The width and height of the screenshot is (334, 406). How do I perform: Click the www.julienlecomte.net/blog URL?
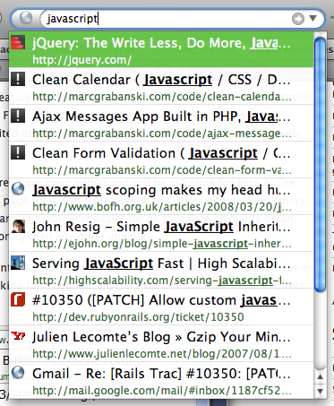coord(162,354)
